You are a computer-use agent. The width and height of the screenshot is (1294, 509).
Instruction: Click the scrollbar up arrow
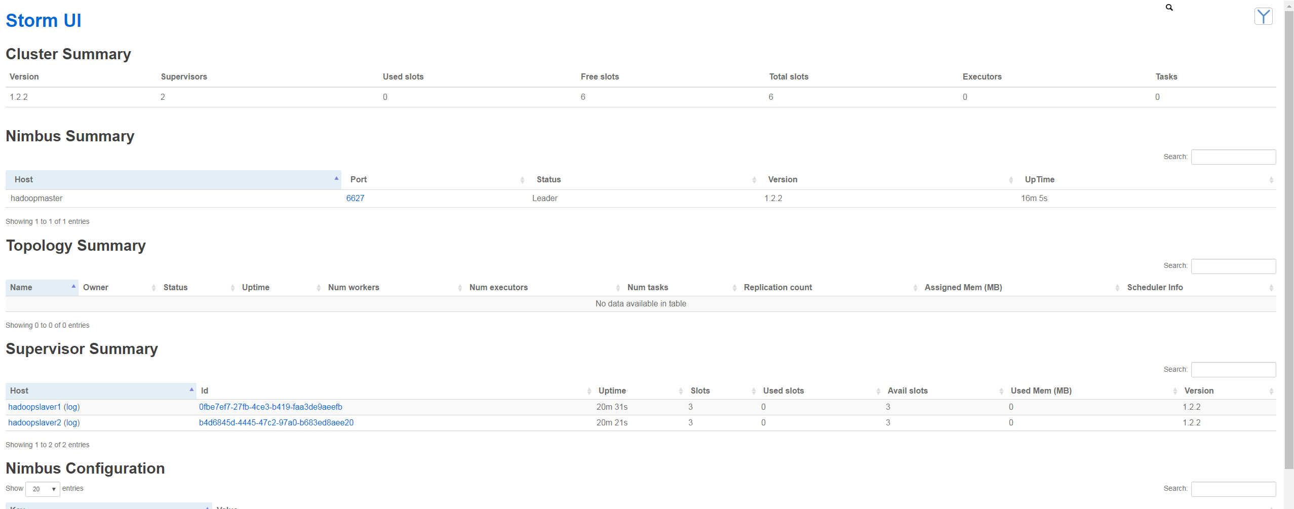(1289, 5)
